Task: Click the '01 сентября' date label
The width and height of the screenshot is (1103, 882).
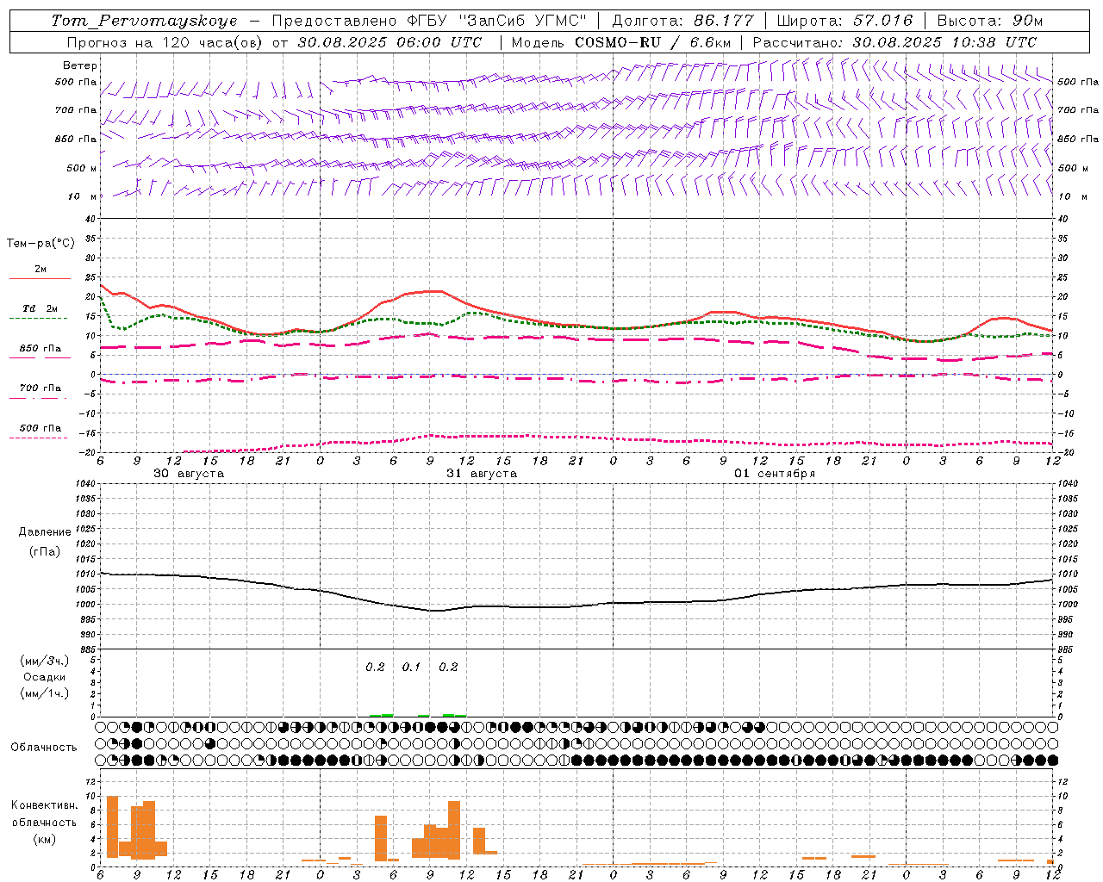Action: coord(775,474)
